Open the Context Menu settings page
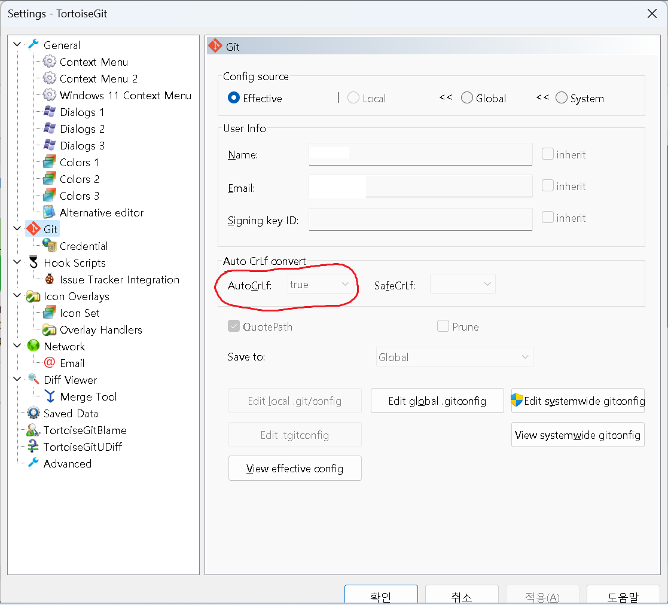This screenshot has height=605, width=668. (94, 62)
